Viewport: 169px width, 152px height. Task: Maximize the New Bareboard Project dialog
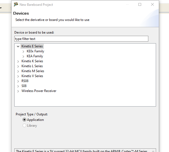click(x=140, y=4)
